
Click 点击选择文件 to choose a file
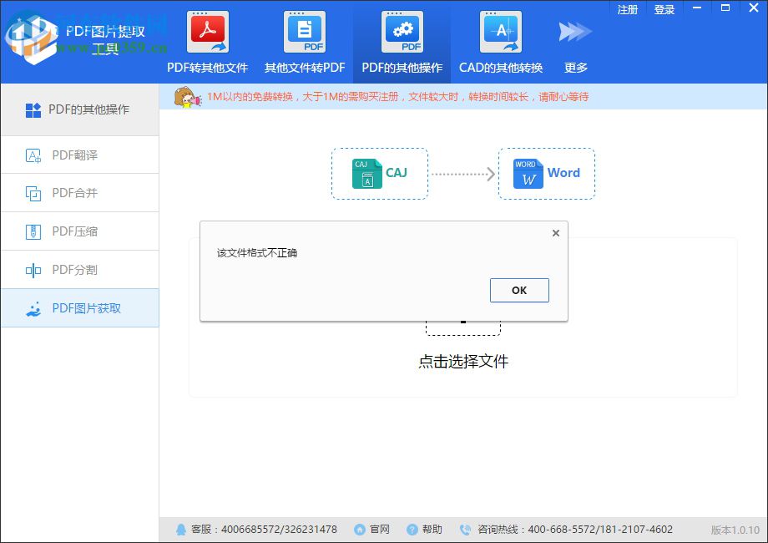tap(462, 362)
